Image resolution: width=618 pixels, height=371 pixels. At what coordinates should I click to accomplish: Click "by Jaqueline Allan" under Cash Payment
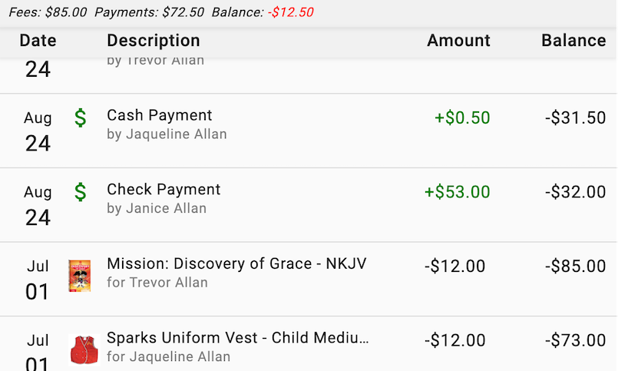(x=167, y=134)
